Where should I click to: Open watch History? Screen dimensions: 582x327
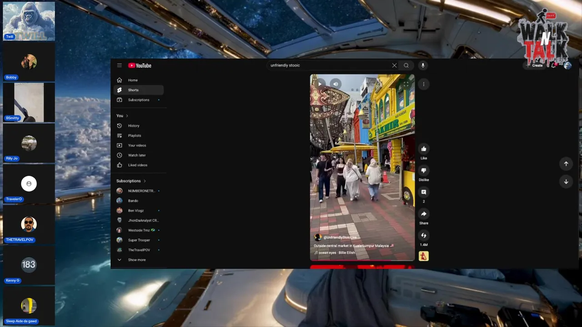coord(139,126)
